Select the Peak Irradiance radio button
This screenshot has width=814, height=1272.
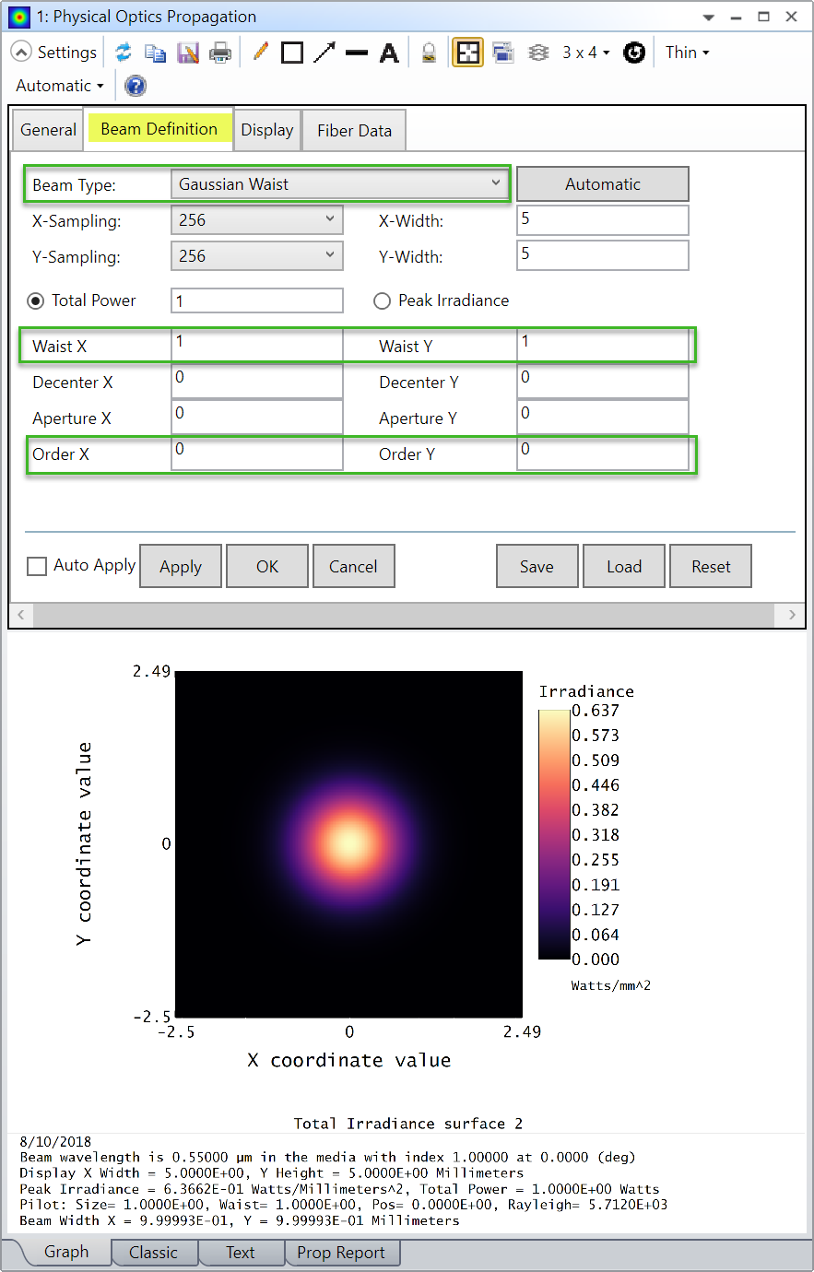tap(383, 300)
